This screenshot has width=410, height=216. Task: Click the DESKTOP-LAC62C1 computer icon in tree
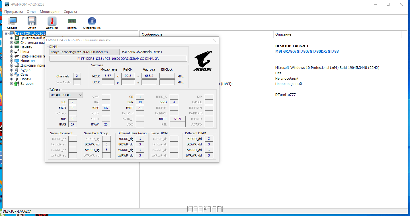tap(11, 34)
